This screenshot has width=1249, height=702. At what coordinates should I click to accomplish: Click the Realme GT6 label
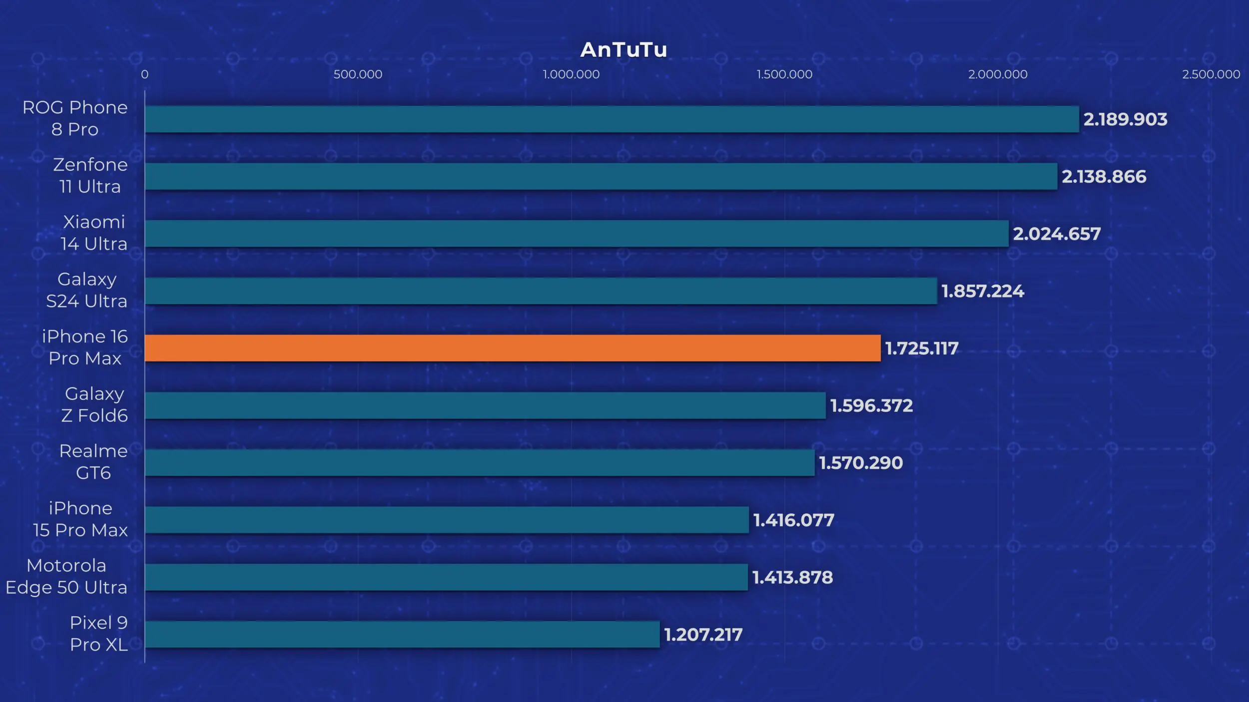pos(93,462)
